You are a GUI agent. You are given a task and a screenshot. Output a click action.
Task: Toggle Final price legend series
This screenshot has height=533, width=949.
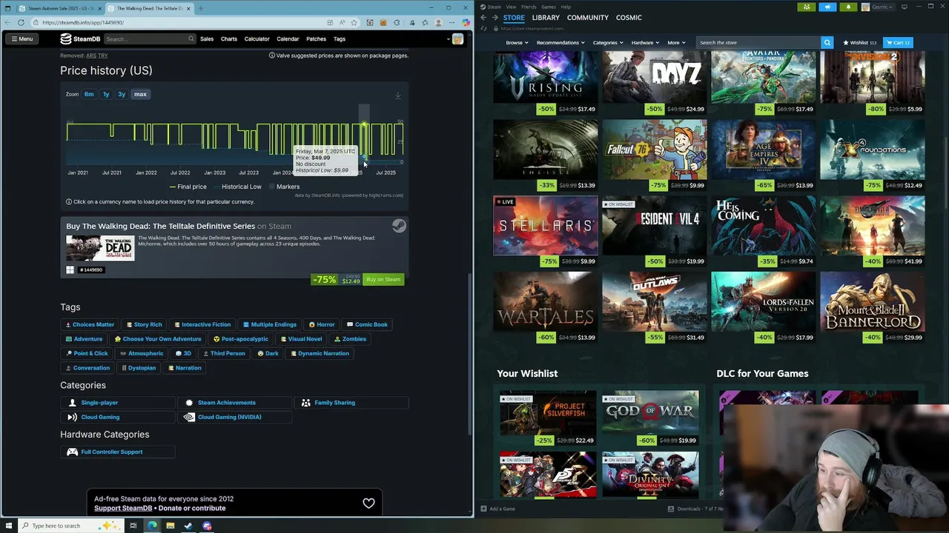click(x=188, y=187)
